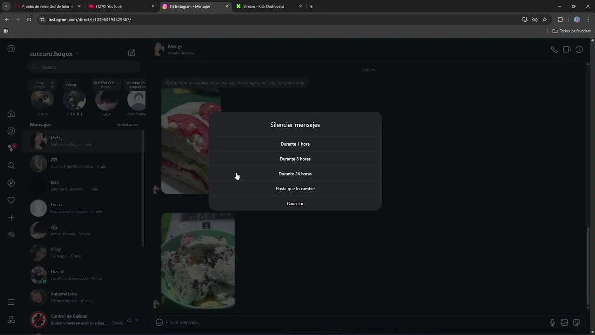Open the sandwich photo message
Viewport: 595px width, 335px height.
click(191, 141)
